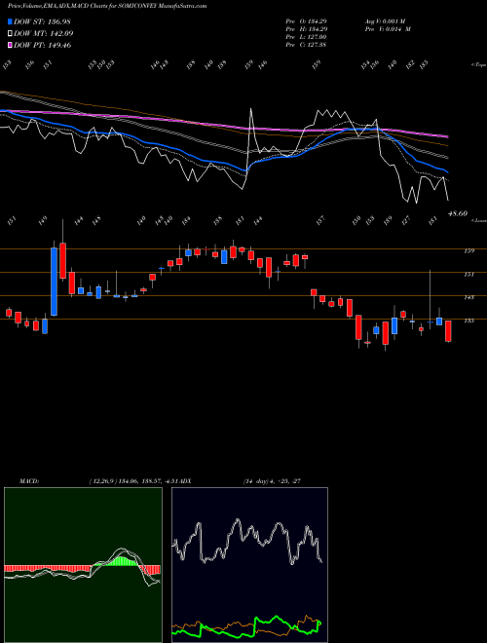
Task: Click the 'Pre L: 127.09' value
Action: coord(306,37)
